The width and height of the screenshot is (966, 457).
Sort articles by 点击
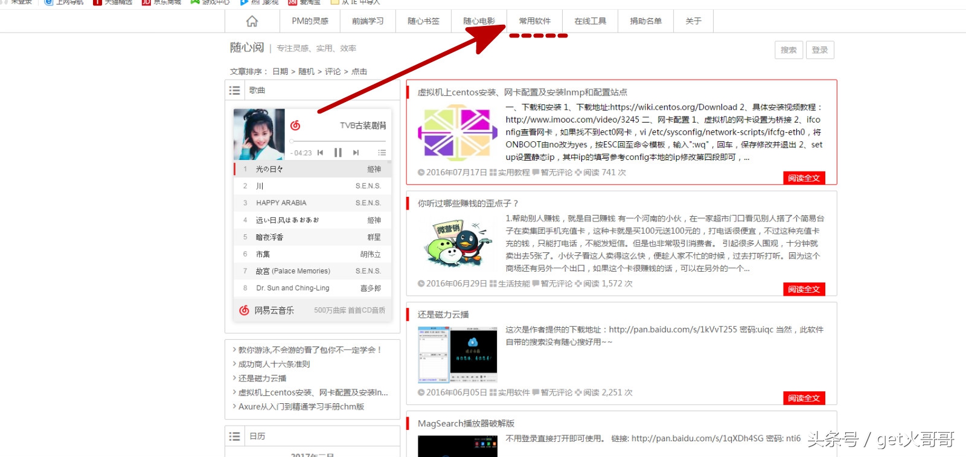tap(359, 71)
